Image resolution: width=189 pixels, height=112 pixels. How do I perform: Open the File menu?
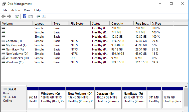(x=5, y=10)
